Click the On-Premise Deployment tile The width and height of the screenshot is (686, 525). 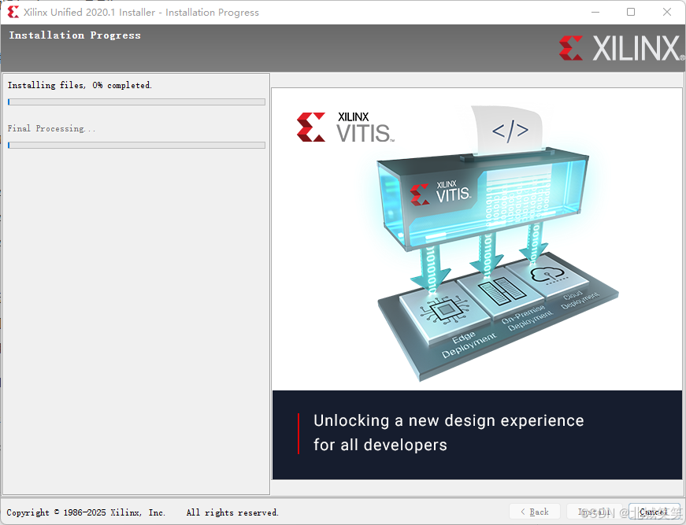502,292
